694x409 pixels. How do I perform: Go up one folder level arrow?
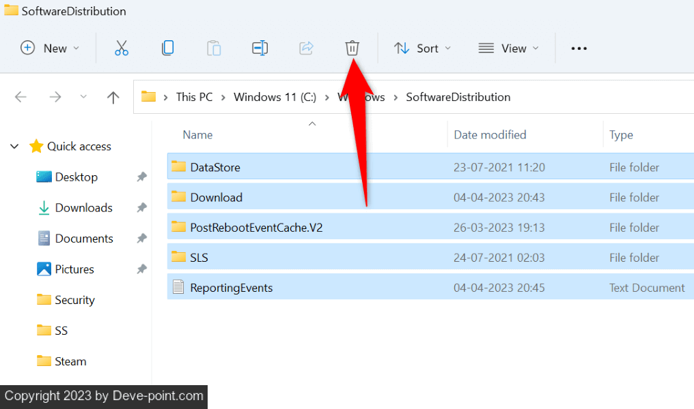pos(113,97)
